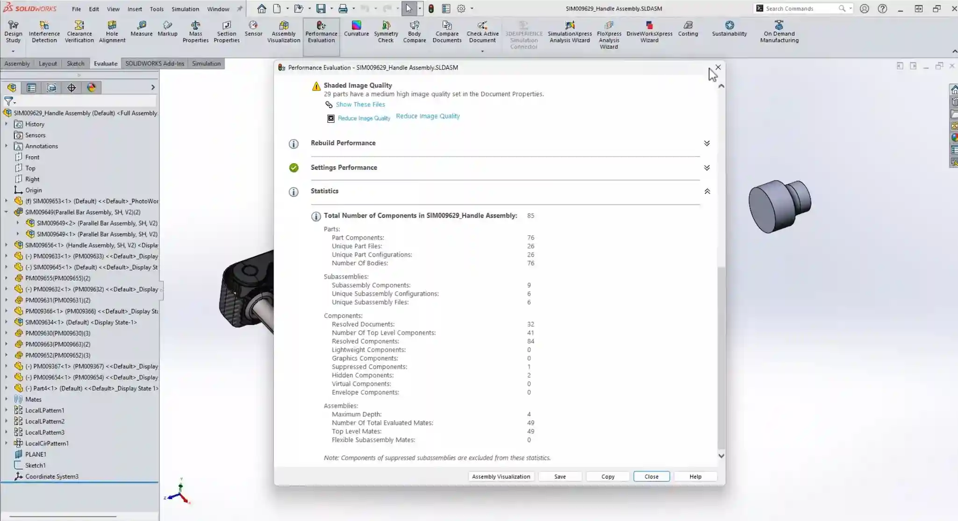Expand the Rebuild Performance section

707,143
